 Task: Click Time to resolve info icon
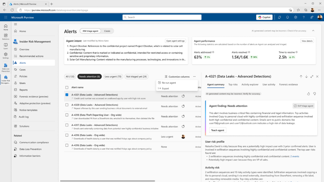tap(296, 52)
